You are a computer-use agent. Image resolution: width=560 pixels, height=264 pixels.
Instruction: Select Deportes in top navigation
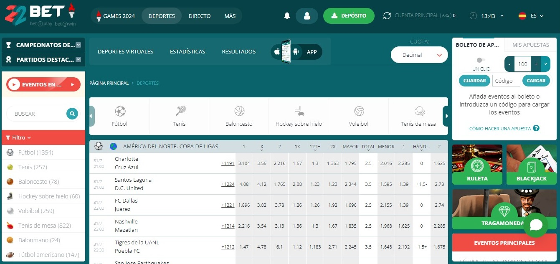coord(162,16)
